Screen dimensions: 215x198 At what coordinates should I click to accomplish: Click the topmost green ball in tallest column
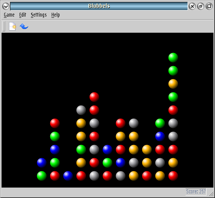click(173, 58)
